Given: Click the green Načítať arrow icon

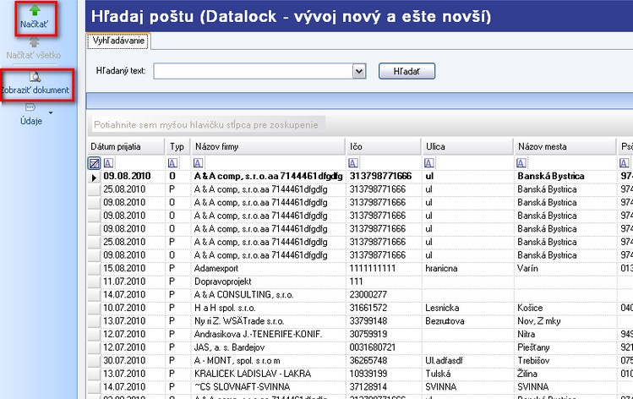Looking at the screenshot, I should [x=34, y=11].
